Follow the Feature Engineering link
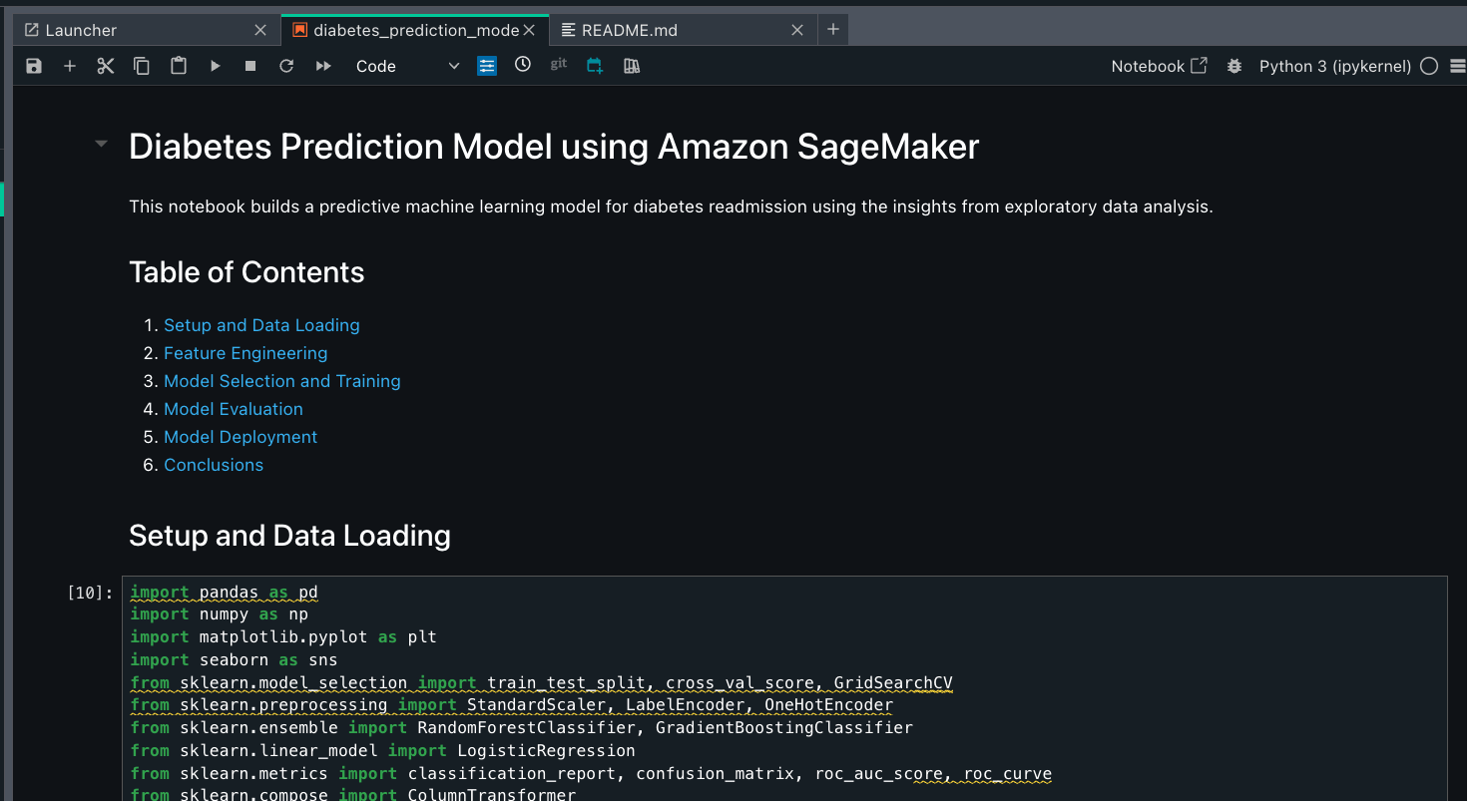1477x806 pixels. pyautogui.click(x=246, y=353)
